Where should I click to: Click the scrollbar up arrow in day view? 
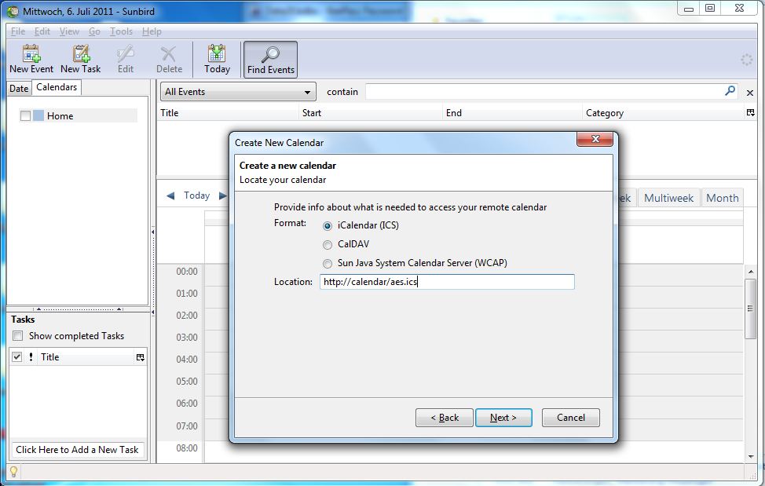coord(750,272)
